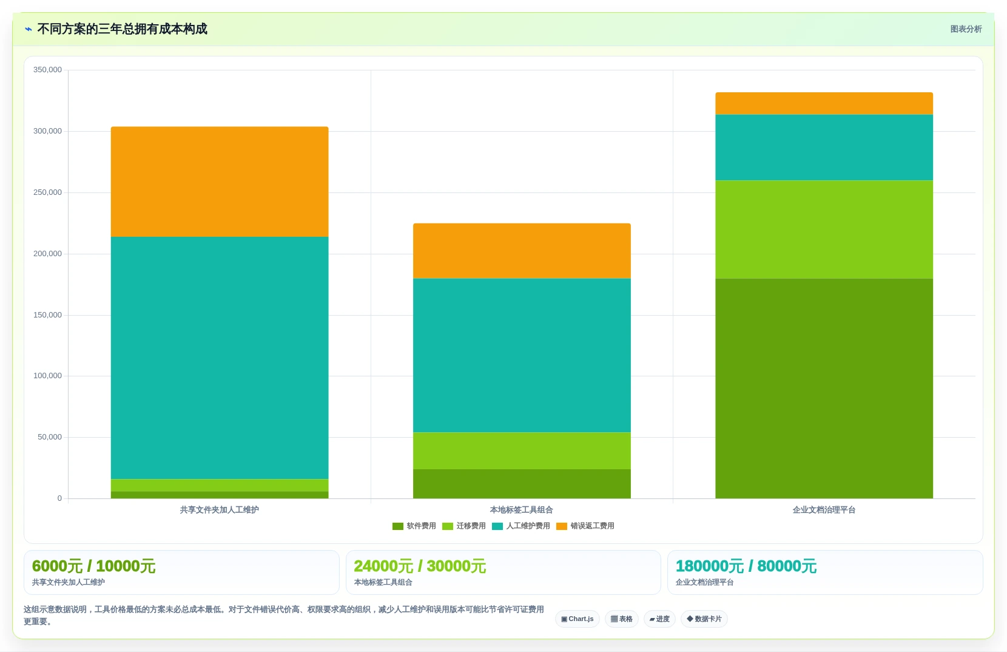This screenshot has height=652, width=1007.
Task: Click dark-green 软件 segment of 企业文档治理平台 bar
Action: 824,389
